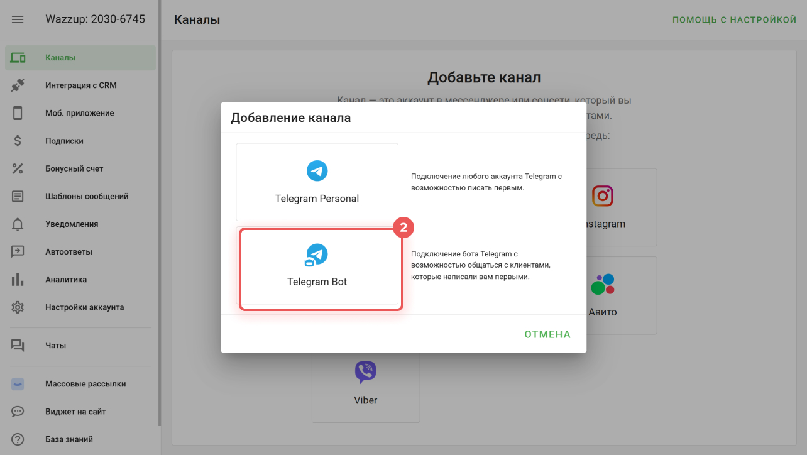
Task: Click the Wazzup: 2030-6745 account title
Action: coord(95,19)
